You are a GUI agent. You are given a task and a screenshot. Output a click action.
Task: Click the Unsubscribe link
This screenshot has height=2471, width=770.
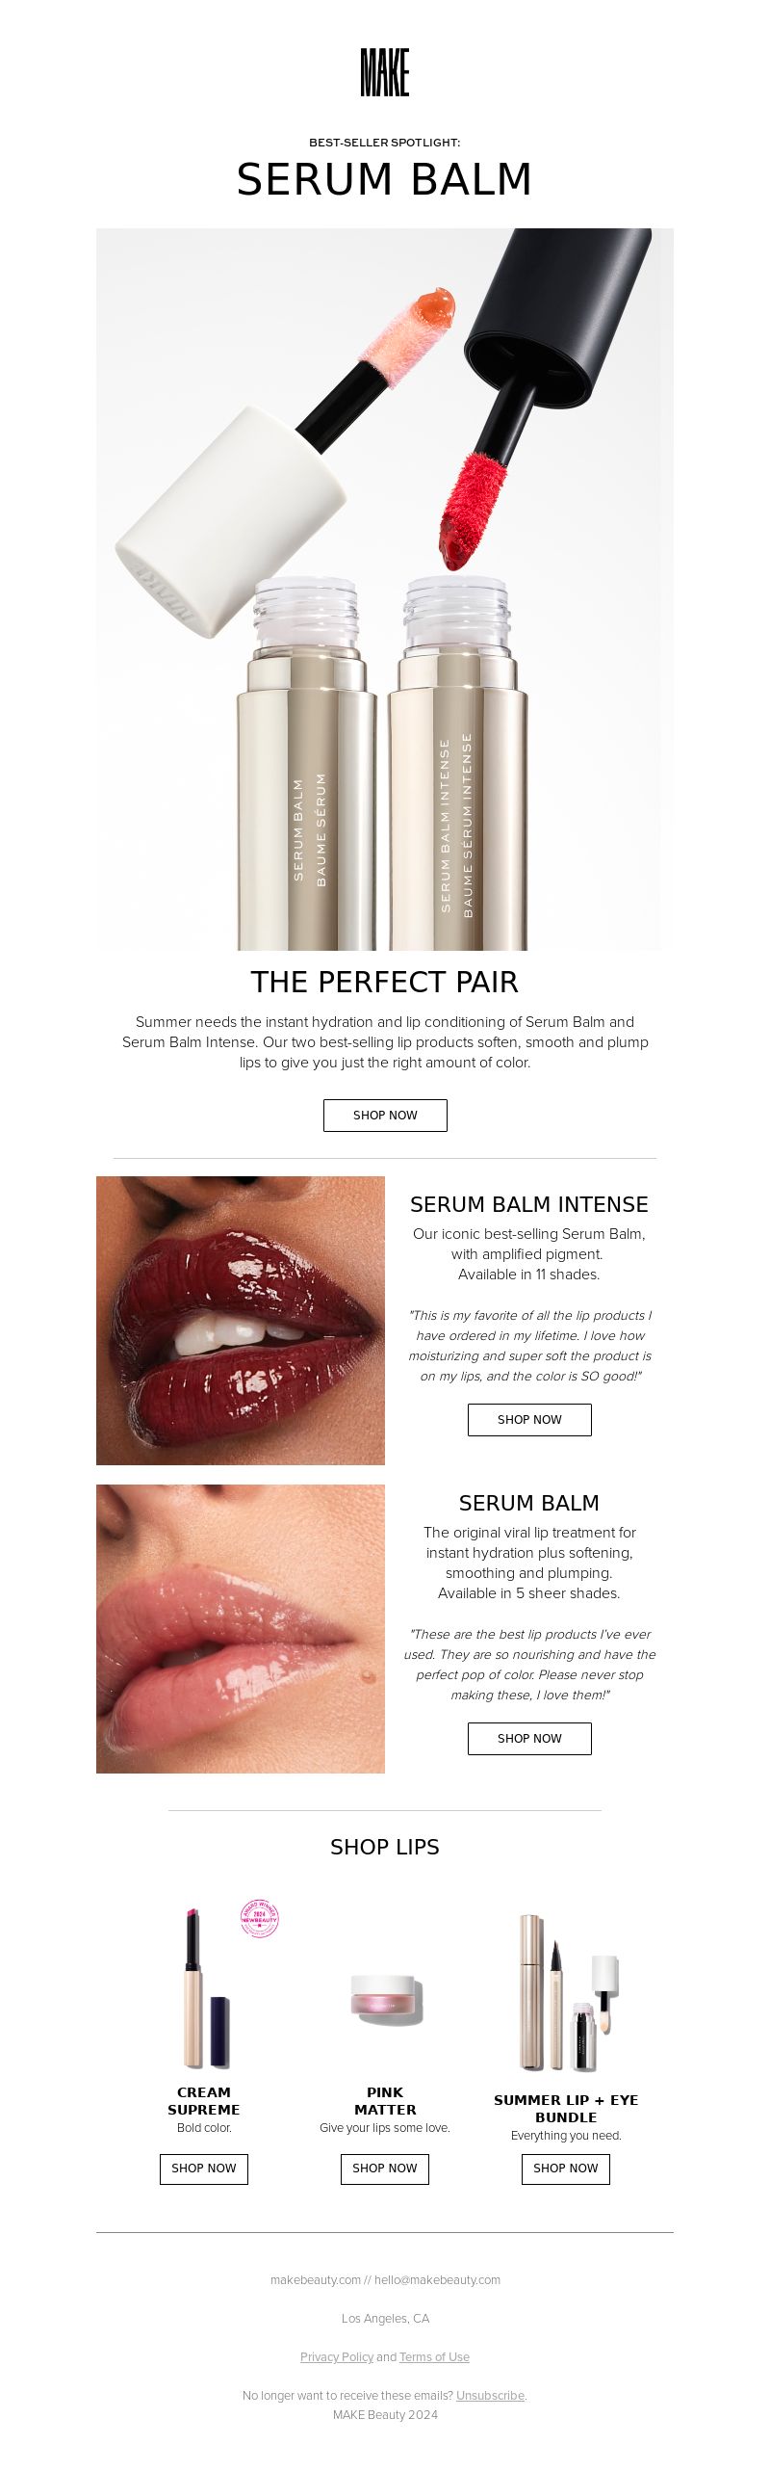(x=491, y=2395)
